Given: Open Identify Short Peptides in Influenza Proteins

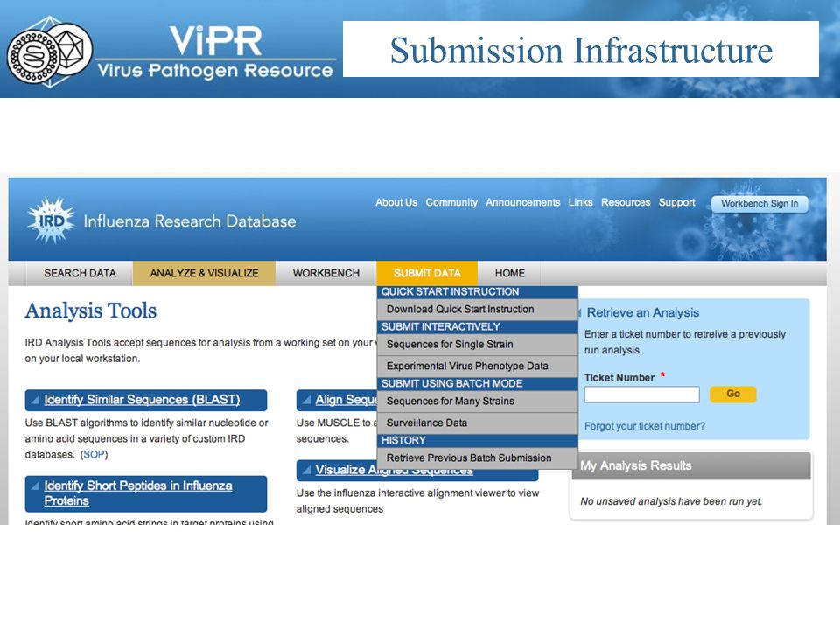Looking at the screenshot, I should pos(138,493).
